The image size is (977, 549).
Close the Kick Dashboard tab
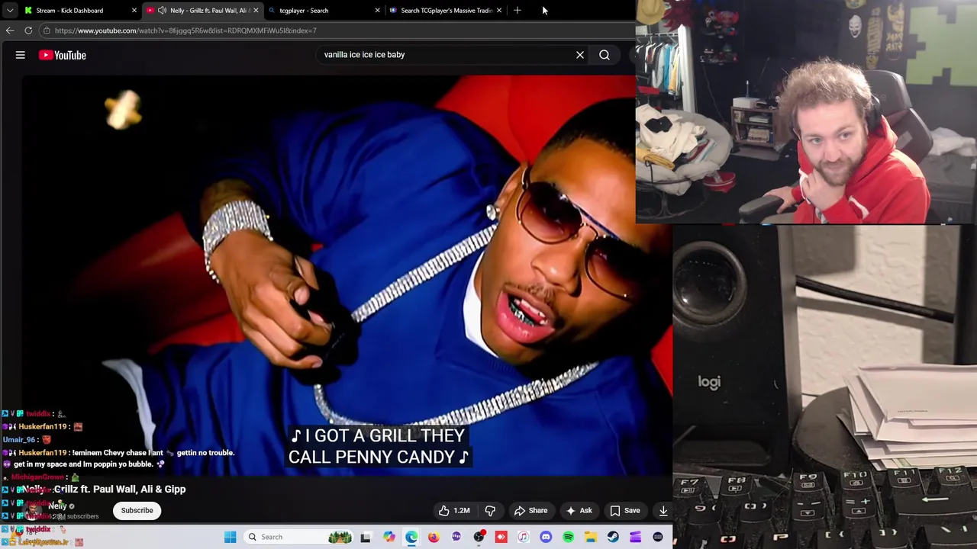pyautogui.click(x=134, y=11)
